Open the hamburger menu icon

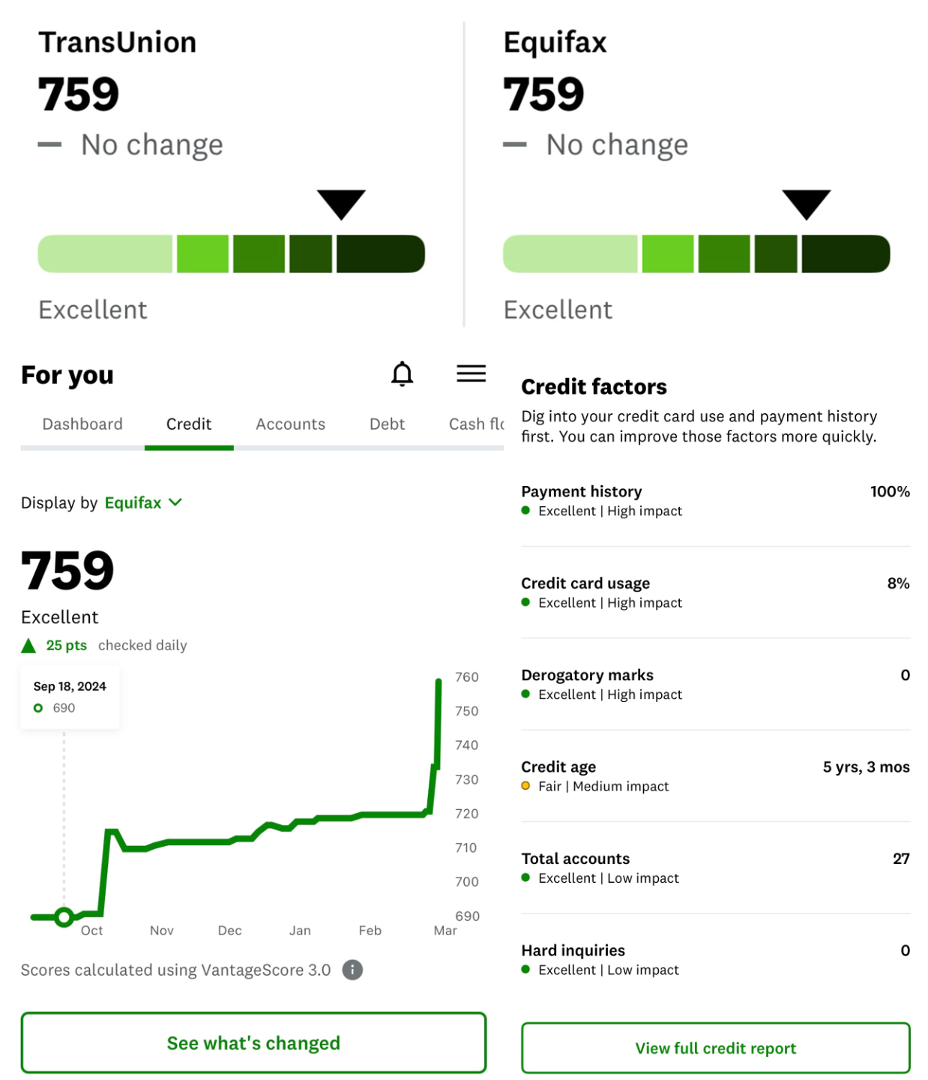pos(471,373)
